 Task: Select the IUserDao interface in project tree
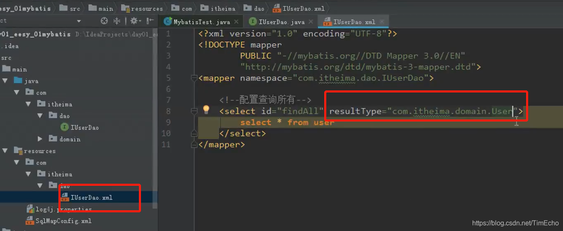(80, 127)
